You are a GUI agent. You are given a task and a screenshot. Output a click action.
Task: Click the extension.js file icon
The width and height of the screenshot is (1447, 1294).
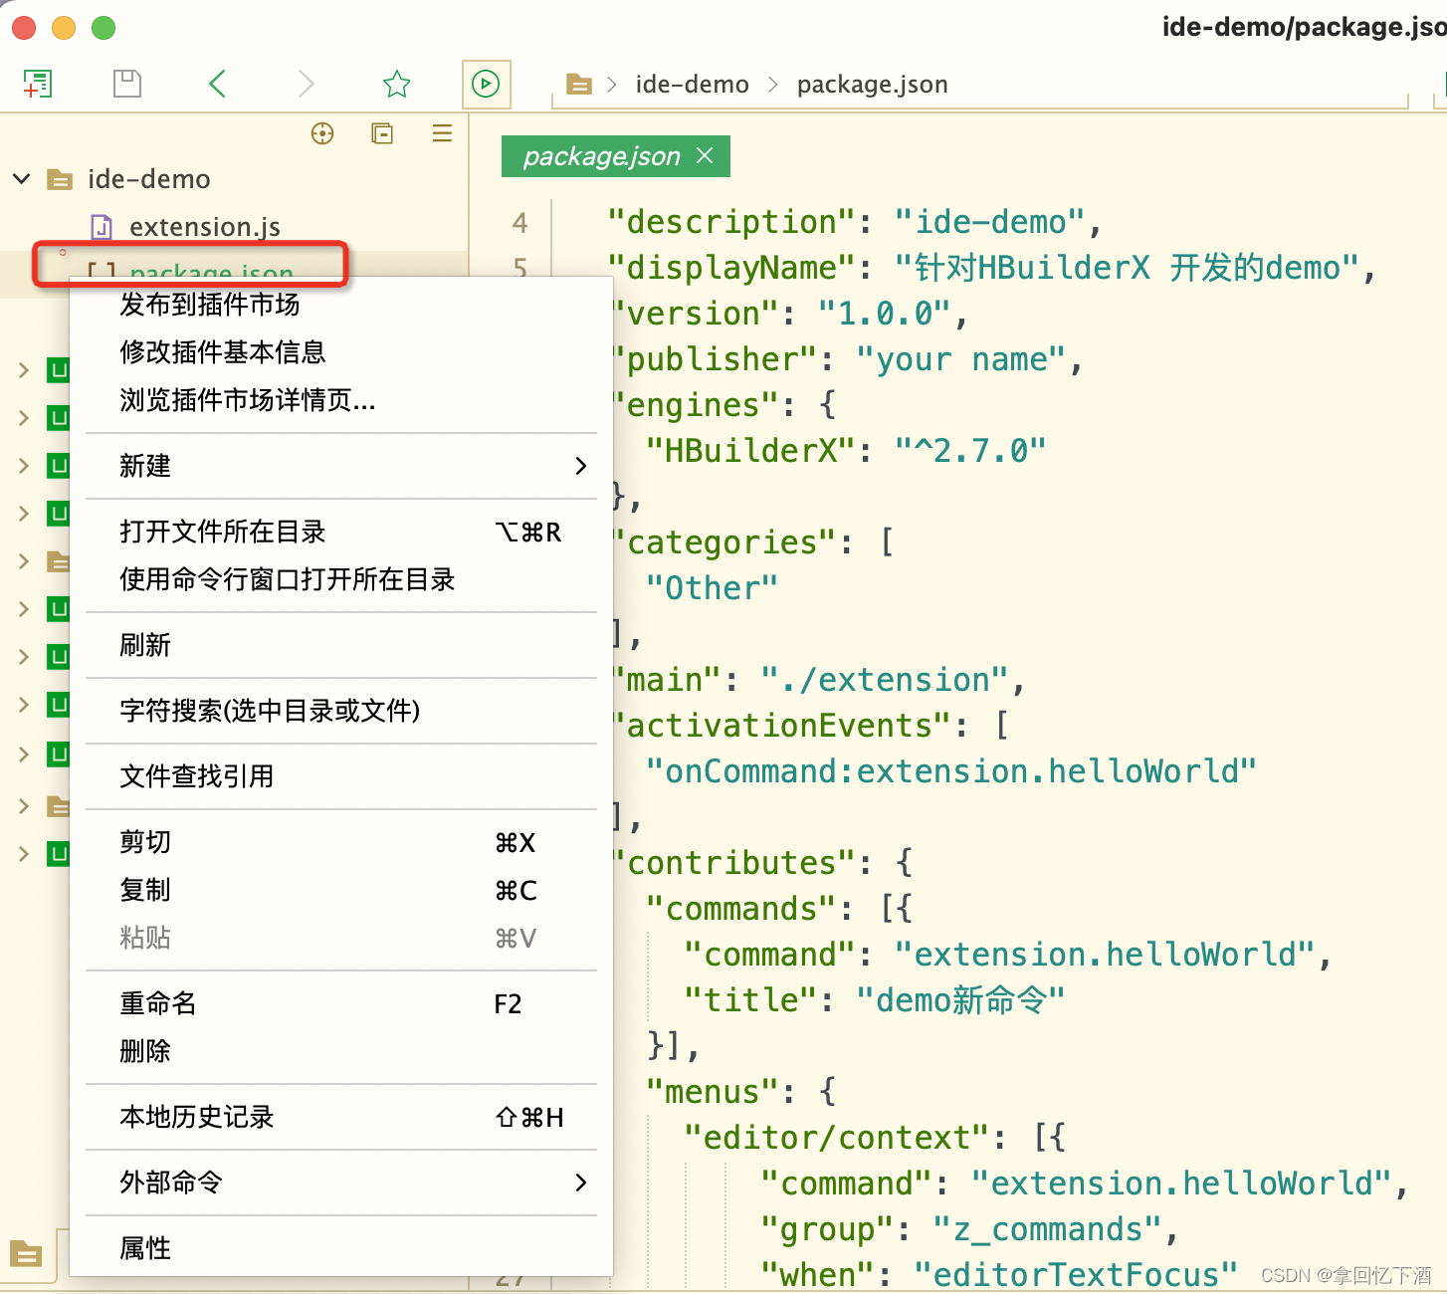[102, 228]
